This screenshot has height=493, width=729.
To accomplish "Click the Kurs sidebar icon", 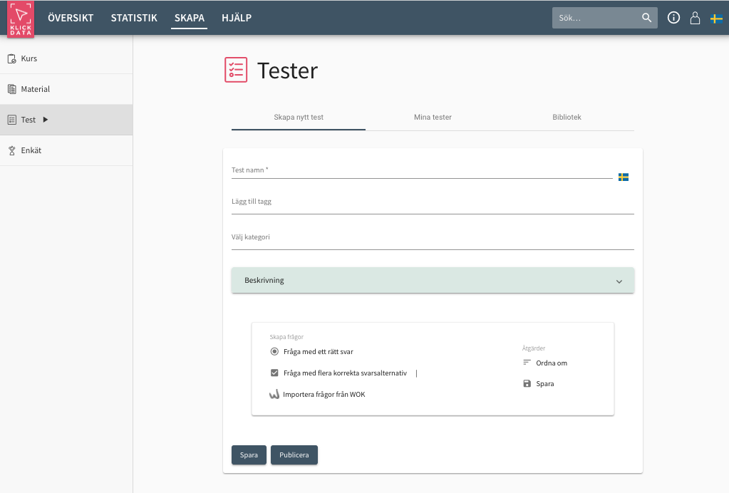I will (12, 59).
